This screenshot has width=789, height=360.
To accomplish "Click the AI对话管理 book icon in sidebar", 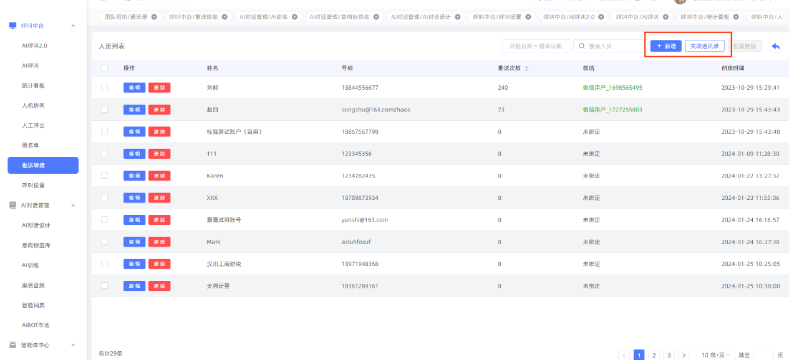I will pos(12,205).
